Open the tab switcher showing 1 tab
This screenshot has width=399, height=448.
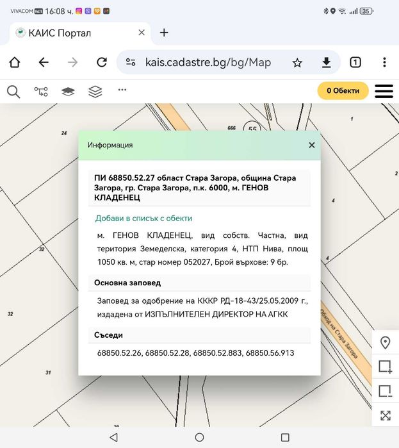(x=355, y=62)
